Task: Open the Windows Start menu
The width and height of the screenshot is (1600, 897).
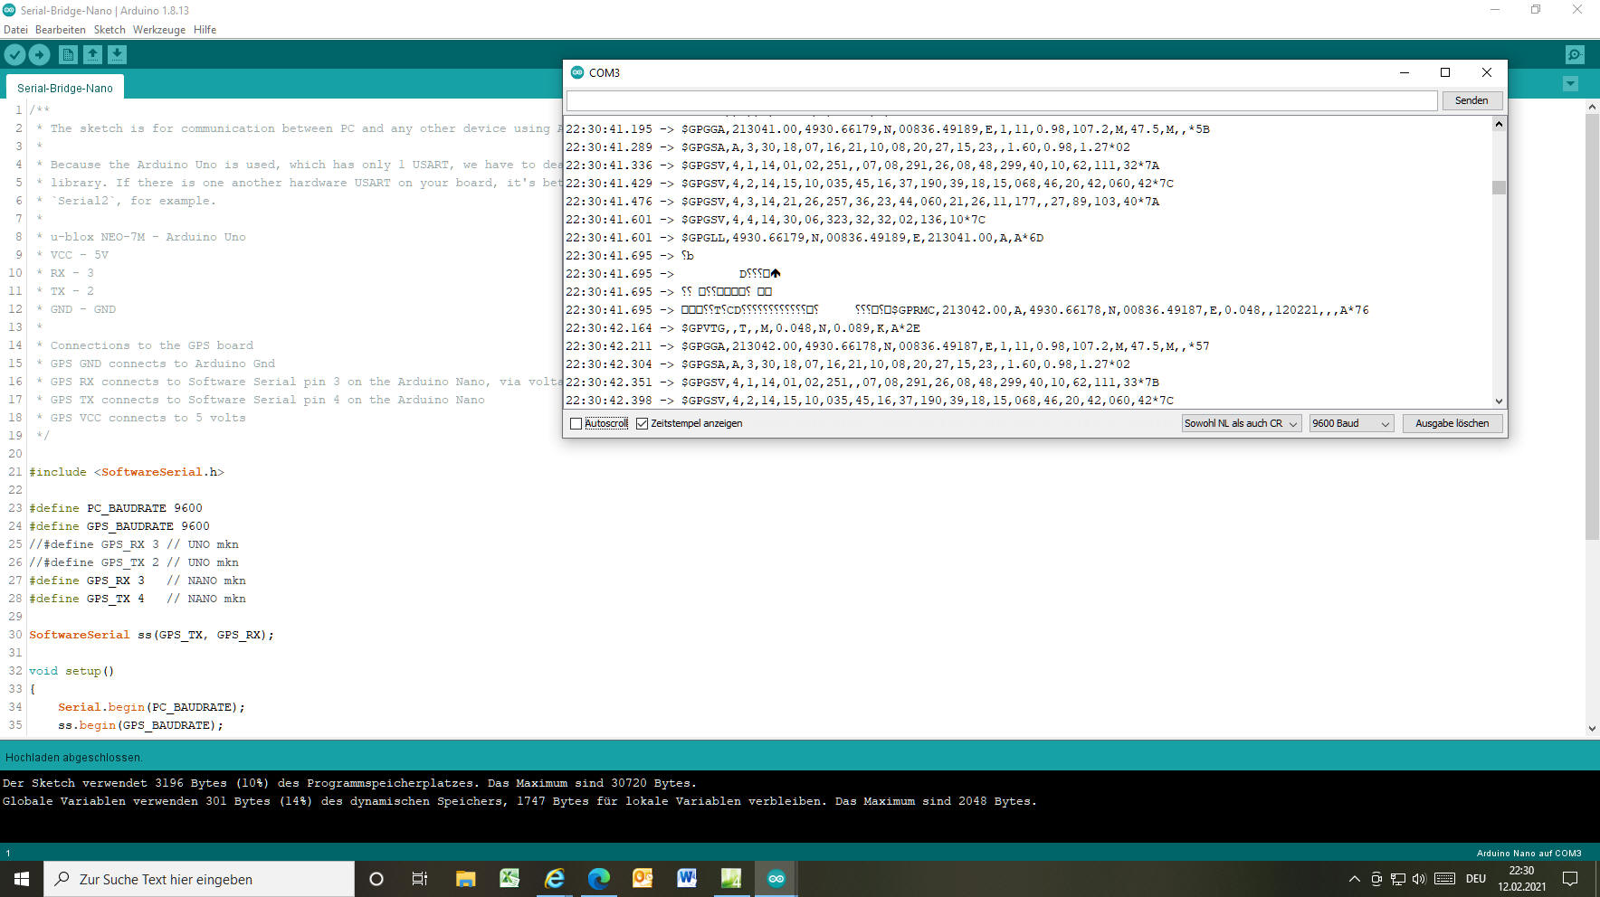Action: (x=22, y=879)
